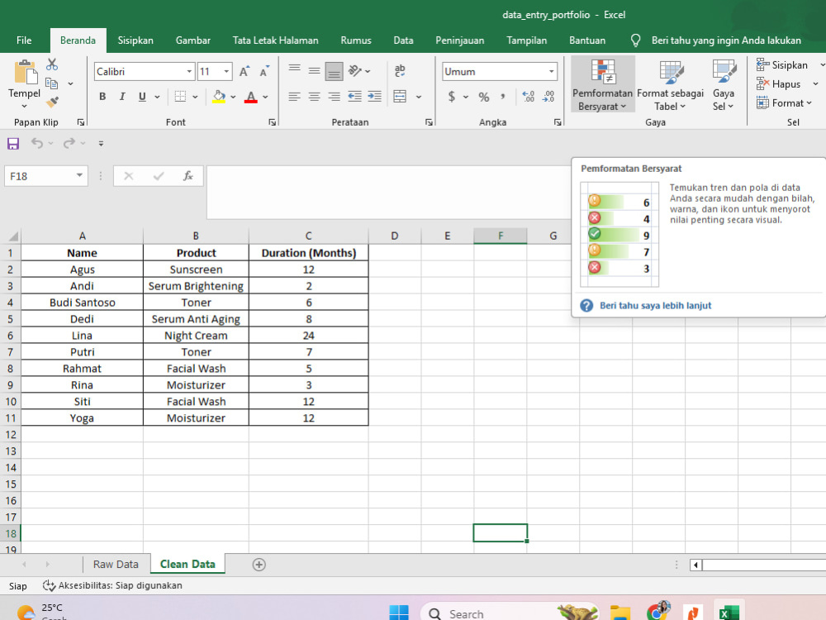Viewport: 826px width, 620px height.
Task: Decrease decimal places
Action: tap(548, 97)
